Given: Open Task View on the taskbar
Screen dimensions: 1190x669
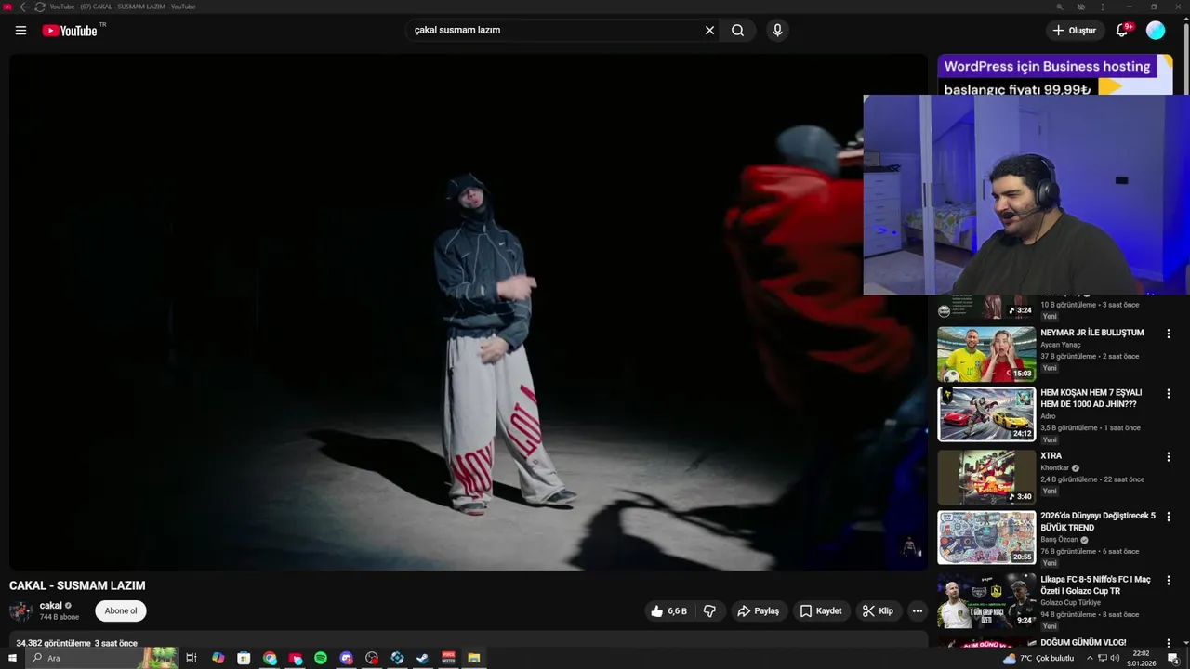Looking at the screenshot, I should (192, 658).
